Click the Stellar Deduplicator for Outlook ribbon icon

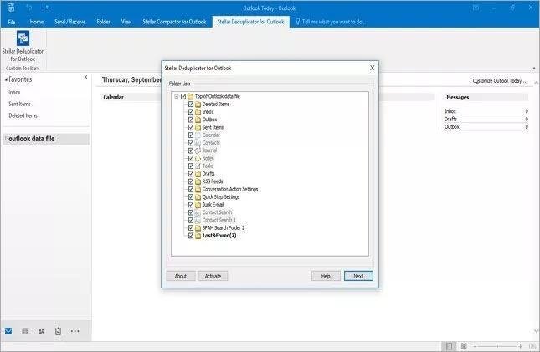23,42
